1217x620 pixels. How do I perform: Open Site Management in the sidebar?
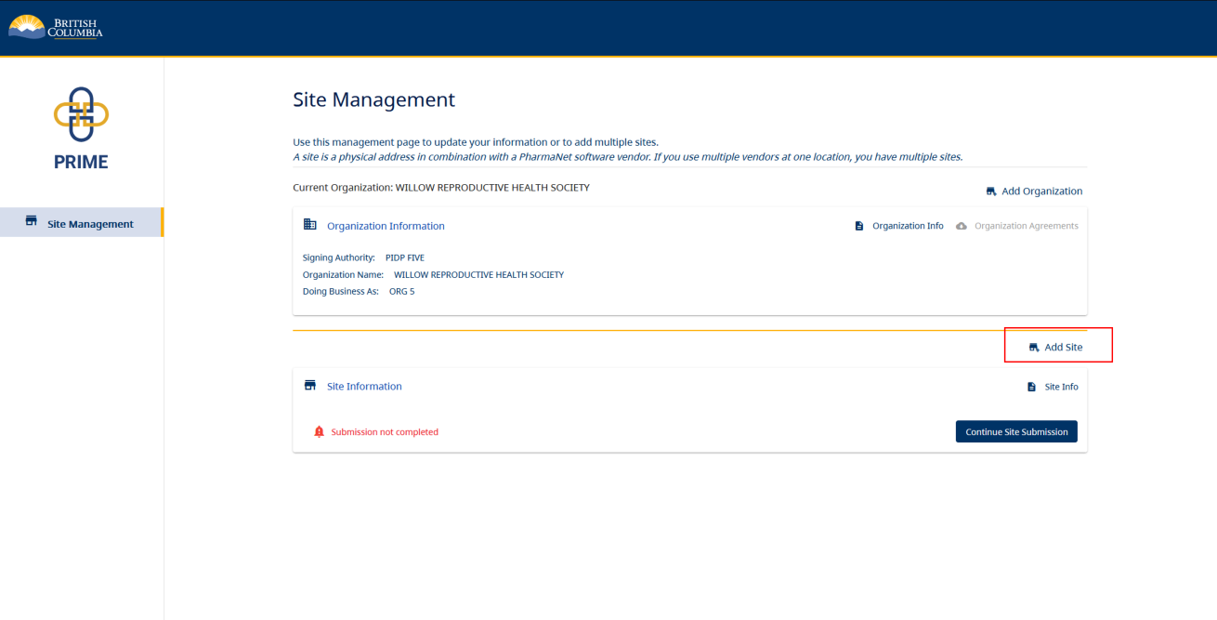pos(90,224)
